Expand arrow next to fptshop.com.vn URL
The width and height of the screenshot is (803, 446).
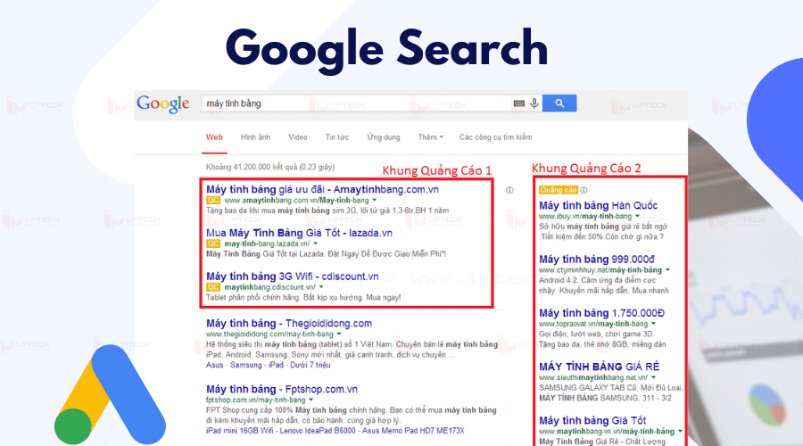coord(310,400)
